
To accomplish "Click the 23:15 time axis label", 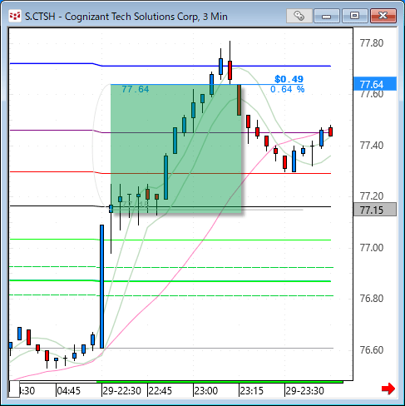I will tap(252, 391).
